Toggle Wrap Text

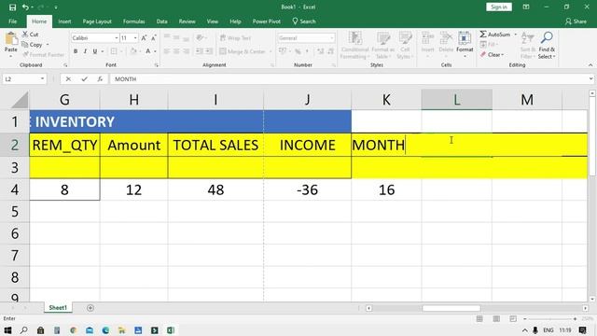tap(235, 38)
